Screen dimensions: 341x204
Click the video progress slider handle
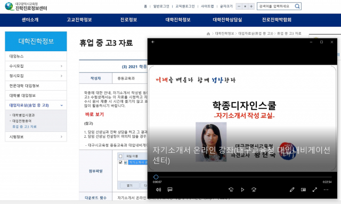(x=156, y=177)
